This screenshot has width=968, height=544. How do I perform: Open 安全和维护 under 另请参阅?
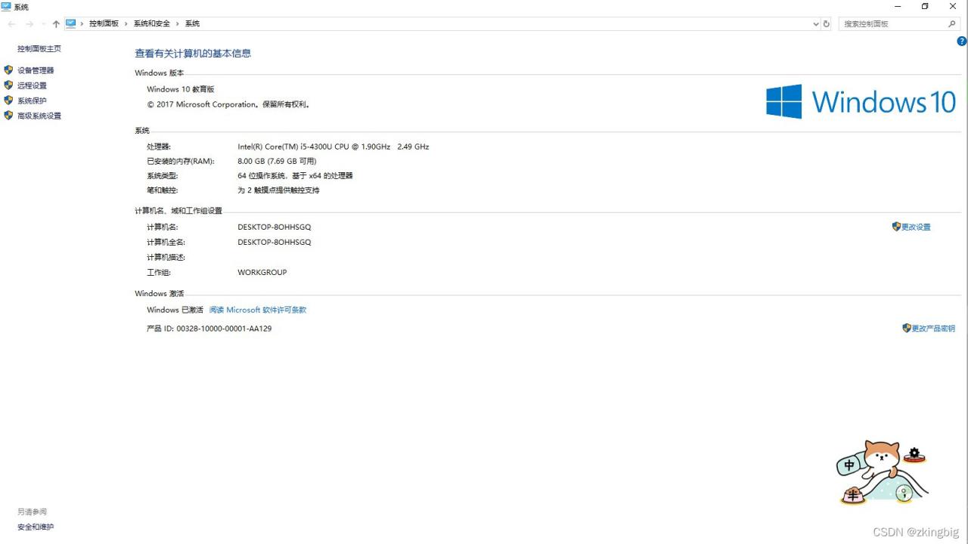tap(36, 527)
